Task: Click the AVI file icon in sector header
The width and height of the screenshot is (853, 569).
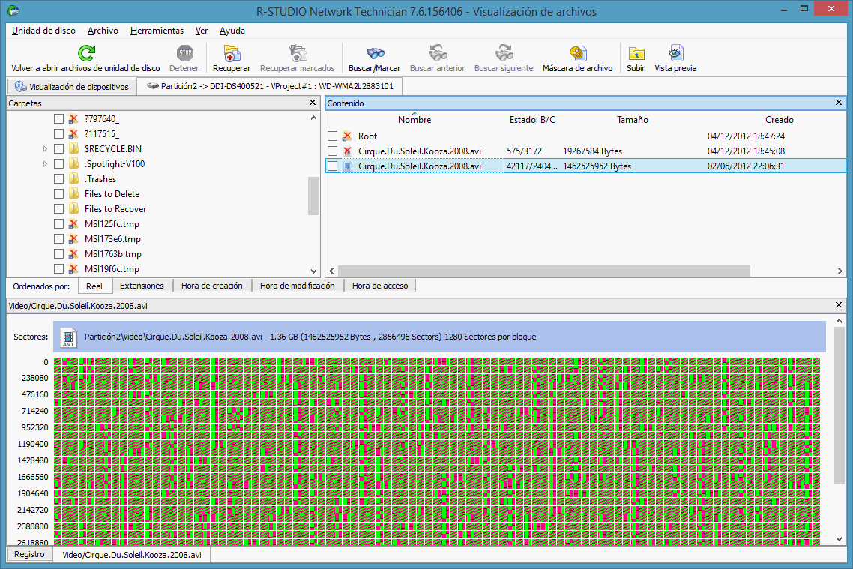Action: [70, 338]
